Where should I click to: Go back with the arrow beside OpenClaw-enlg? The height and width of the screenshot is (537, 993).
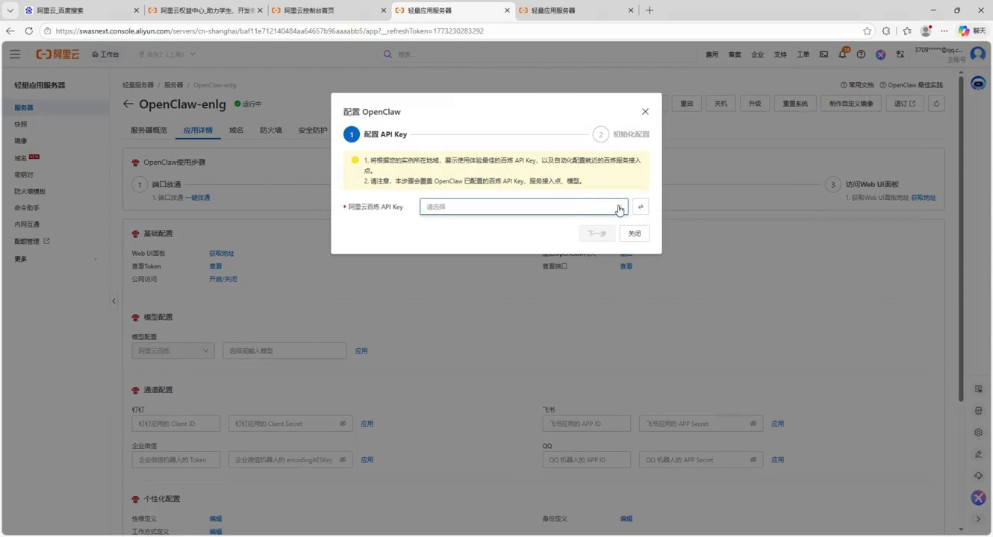click(128, 104)
